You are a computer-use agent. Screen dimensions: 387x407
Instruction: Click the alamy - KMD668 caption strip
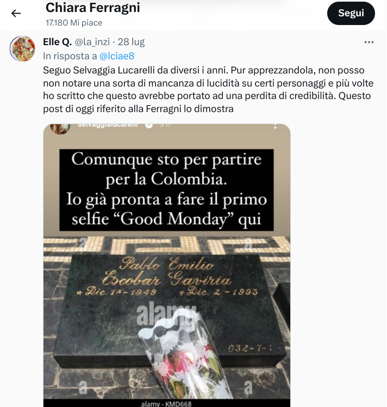pos(166,403)
